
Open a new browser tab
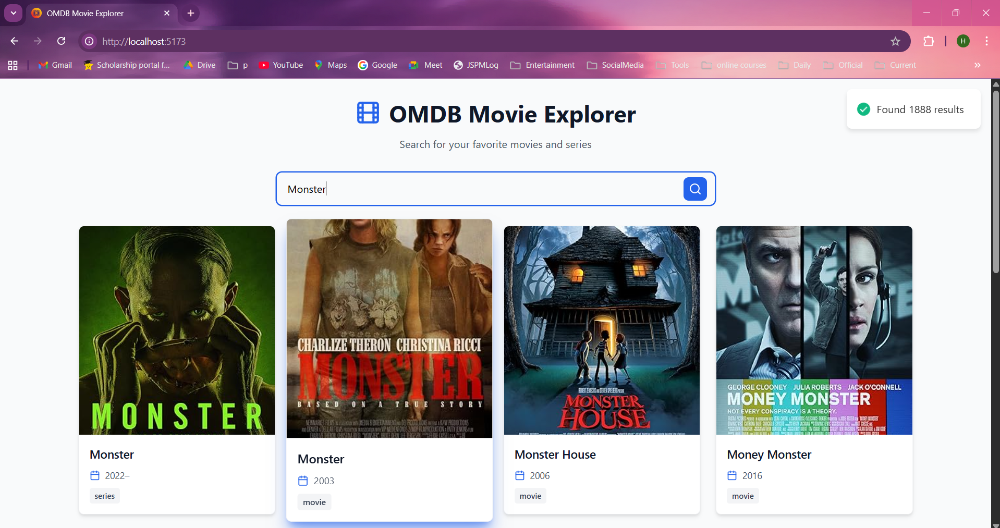191,14
